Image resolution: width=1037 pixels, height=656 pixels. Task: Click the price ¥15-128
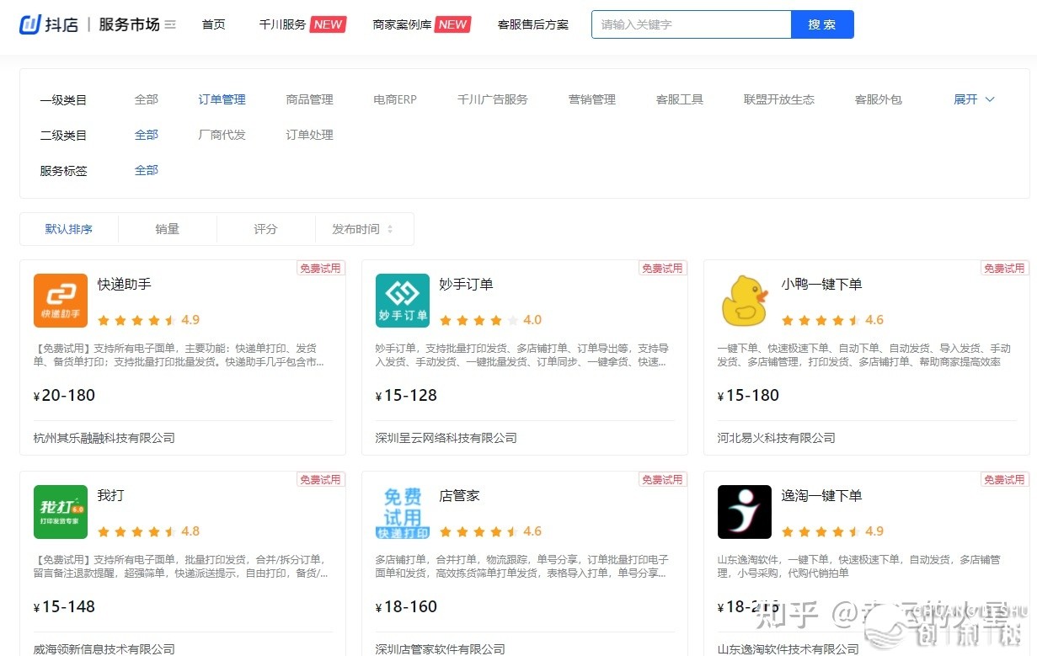[x=407, y=396]
